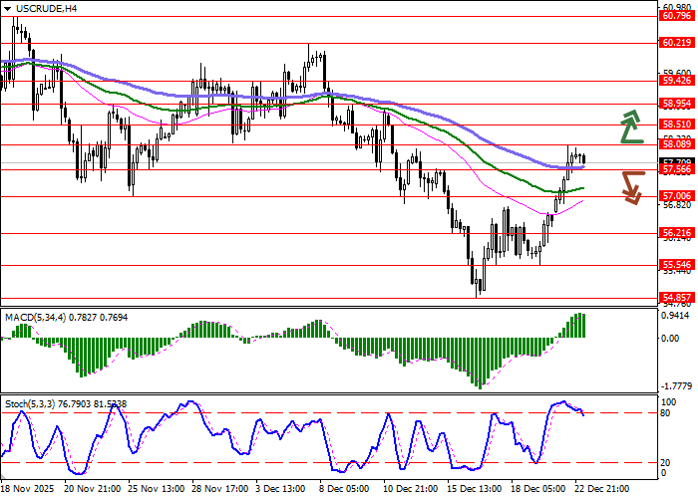Open the USCRUDE,H4 chart dropdown arrow

[x=8, y=9]
